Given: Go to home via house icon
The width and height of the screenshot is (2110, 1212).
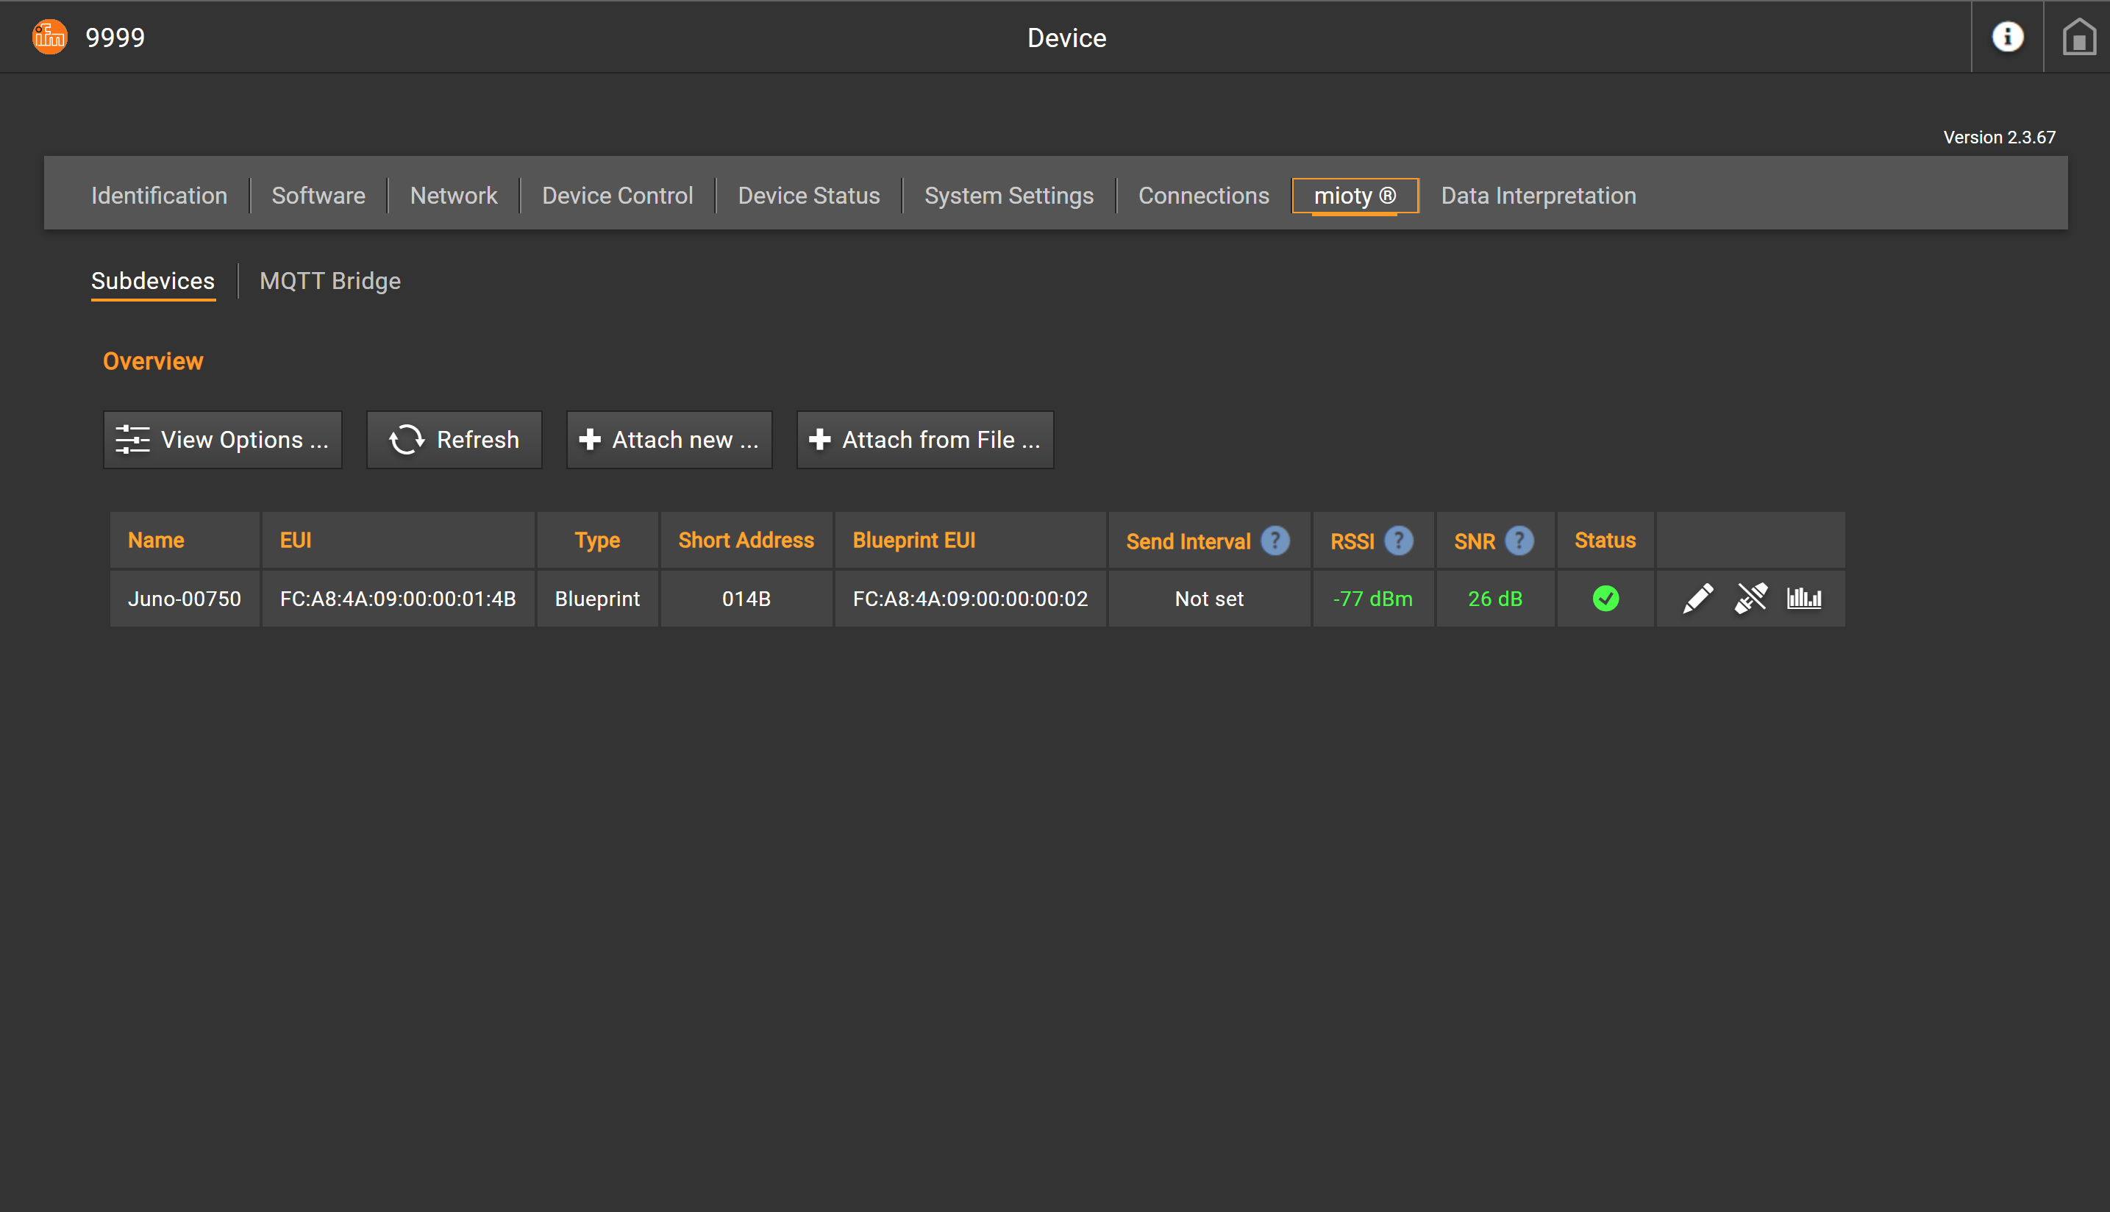Looking at the screenshot, I should (x=2078, y=37).
